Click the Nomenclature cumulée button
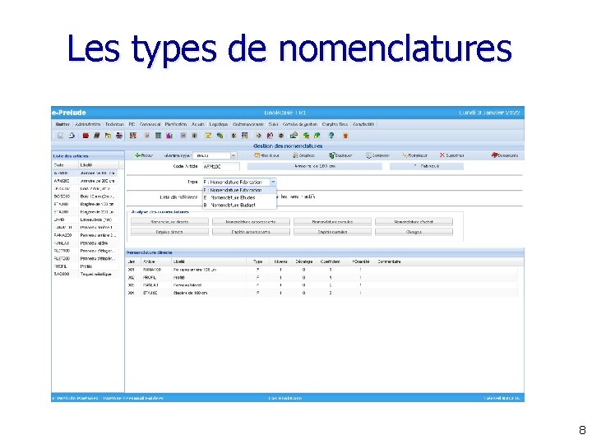The width and height of the screenshot is (592, 444). click(332, 222)
